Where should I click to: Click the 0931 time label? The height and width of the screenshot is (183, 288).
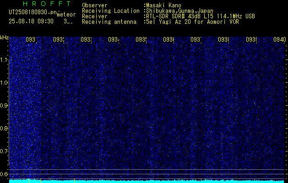click(32, 39)
